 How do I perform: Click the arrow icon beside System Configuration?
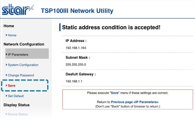click(6, 65)
